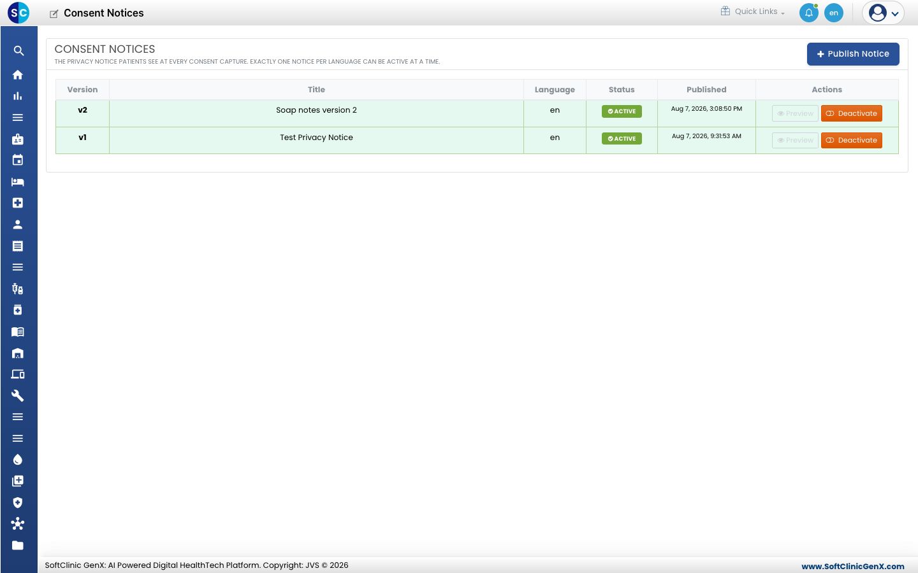Image resolution: width=918 pixels, height=573 pixels.
Task: Select the hub network sidebar icon
Action: tap(18, 524)
